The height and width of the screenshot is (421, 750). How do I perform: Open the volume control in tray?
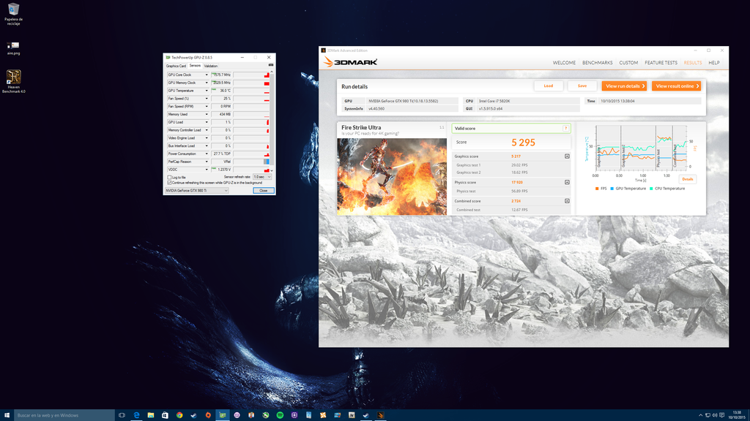pyautogui.click(x=715, y=415)
